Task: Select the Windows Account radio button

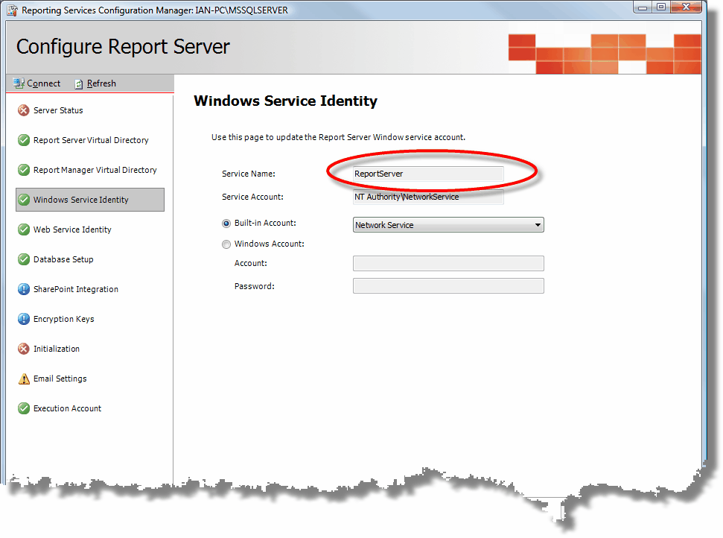Action: (x=226, y=244)
